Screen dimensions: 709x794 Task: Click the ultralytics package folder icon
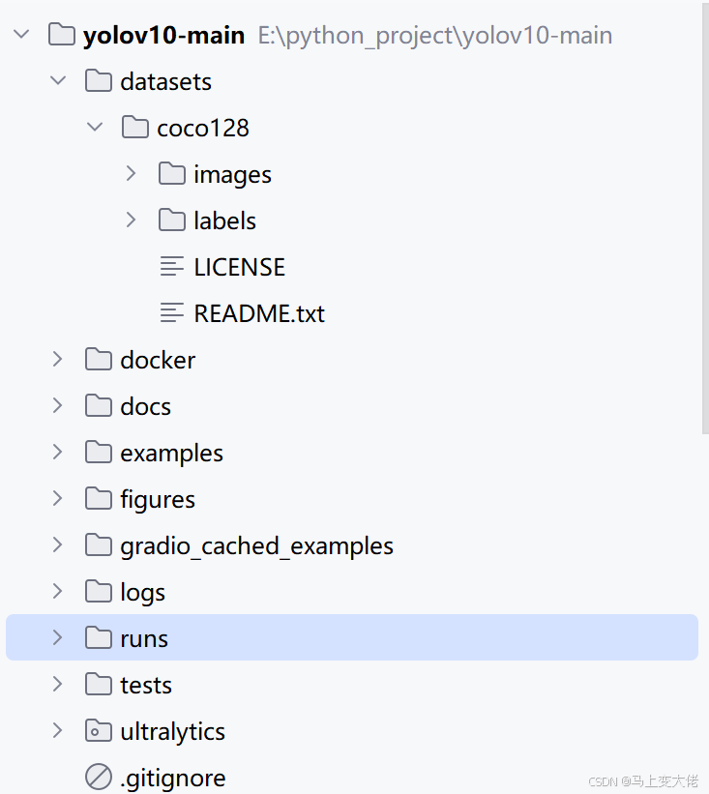pyautogui.click(x=98, y=730)
